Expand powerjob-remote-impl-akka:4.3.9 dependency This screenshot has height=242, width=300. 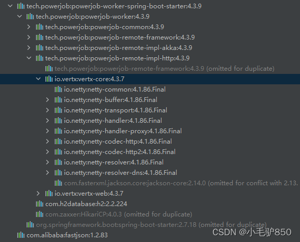pyautogui.click(x=29, y=48)
